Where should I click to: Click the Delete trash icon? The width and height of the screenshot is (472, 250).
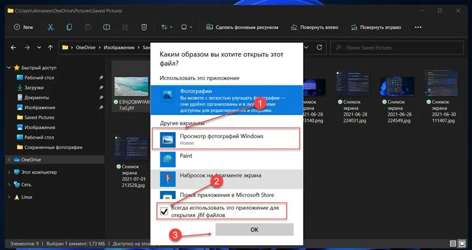point(144,27)
